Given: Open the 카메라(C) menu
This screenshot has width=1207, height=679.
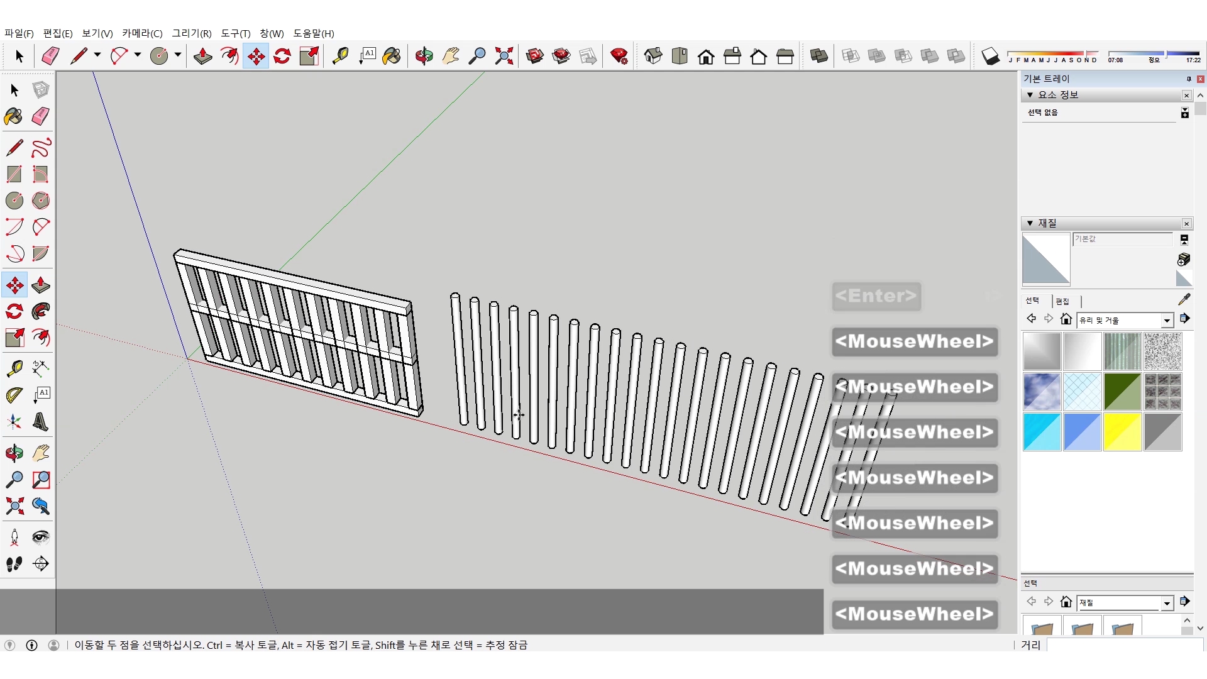Looking at the screenshot, I should click(x=142, y=33).
